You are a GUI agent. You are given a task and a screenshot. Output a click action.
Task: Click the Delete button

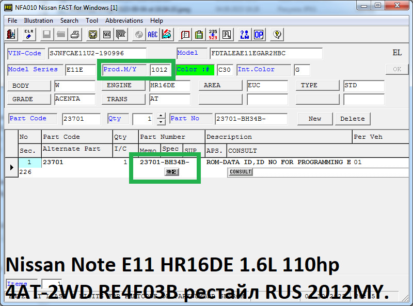click(353, 118)
